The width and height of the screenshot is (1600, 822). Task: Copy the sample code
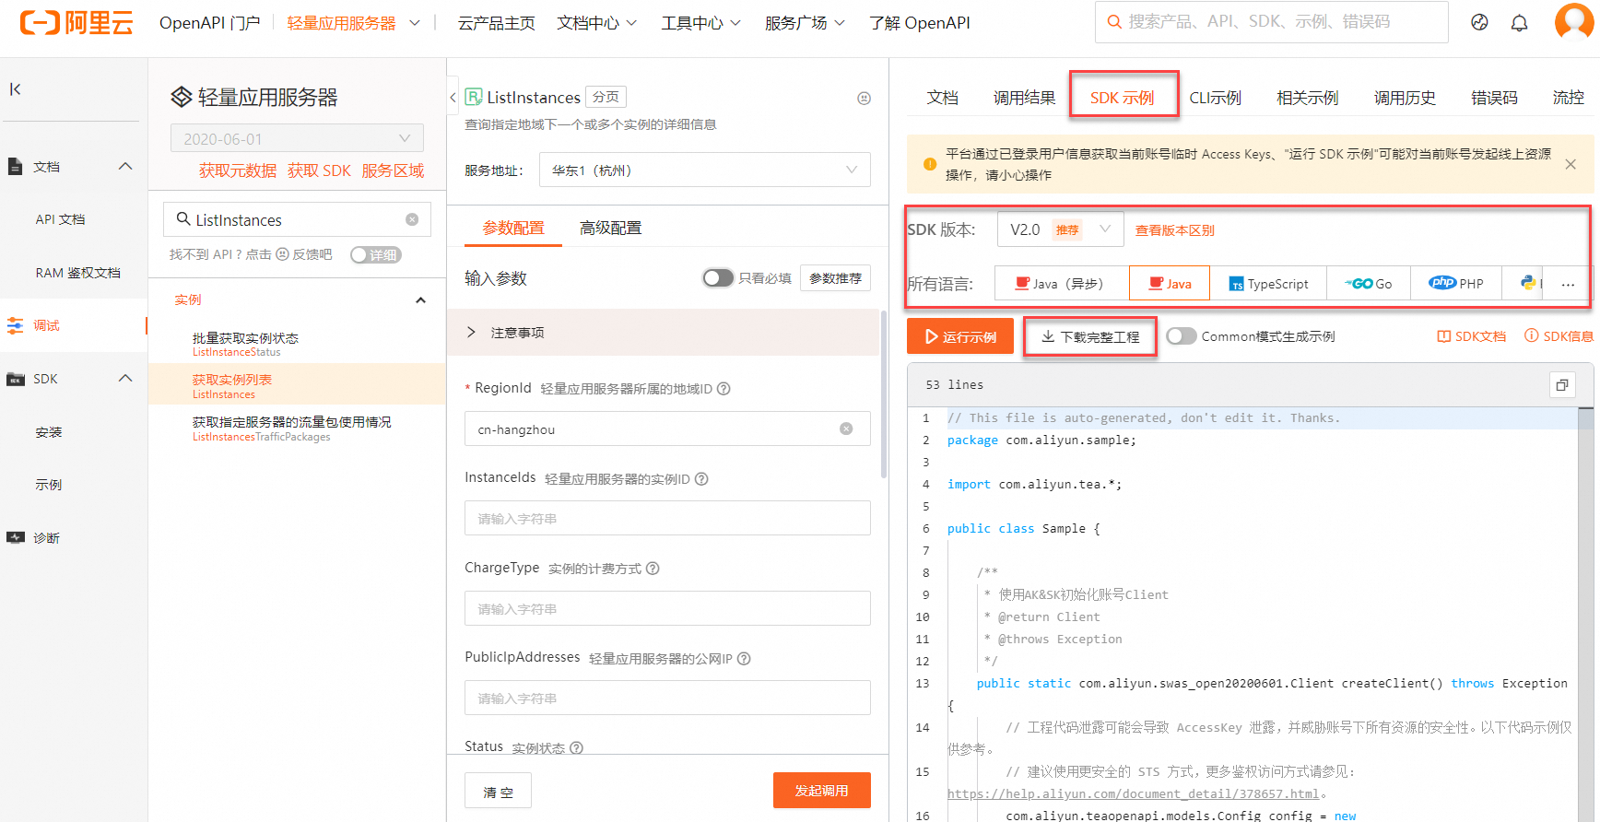[x=1562, y=385]
